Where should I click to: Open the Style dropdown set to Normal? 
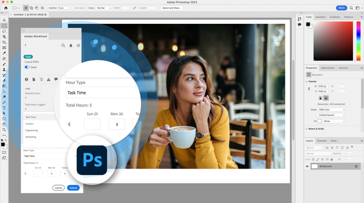coord(104,8)
